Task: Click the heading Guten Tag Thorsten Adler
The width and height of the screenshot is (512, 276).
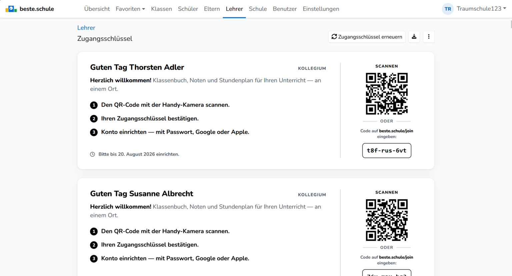Action: tap(137, 67)
